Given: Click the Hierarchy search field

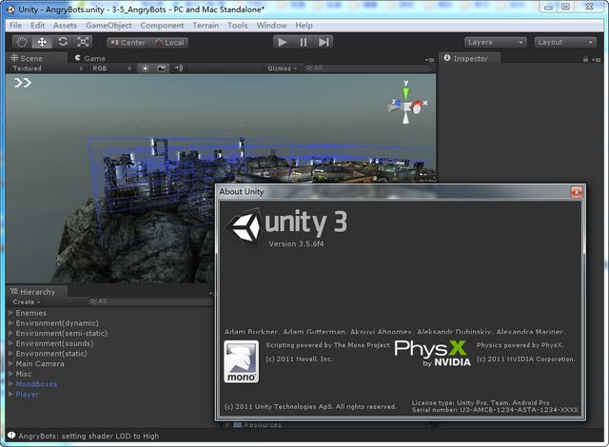Looking at the screenshot, I should point(149,301).
